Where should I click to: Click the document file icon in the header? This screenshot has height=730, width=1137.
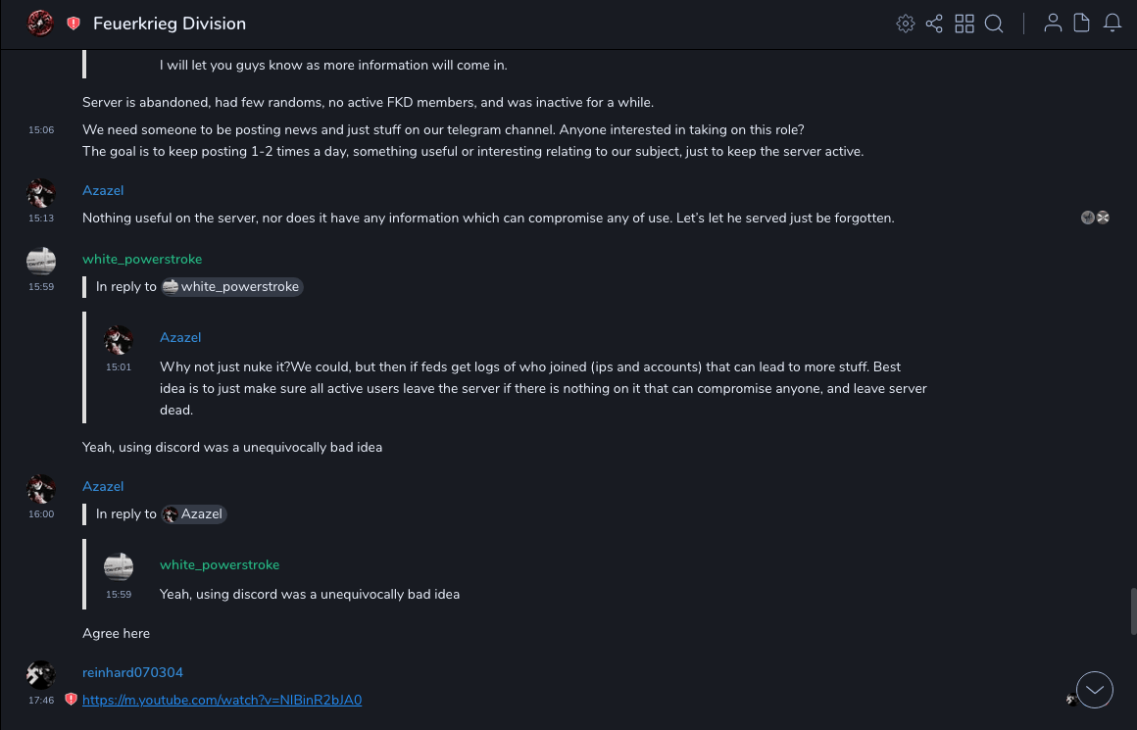tap(1082, 24)
